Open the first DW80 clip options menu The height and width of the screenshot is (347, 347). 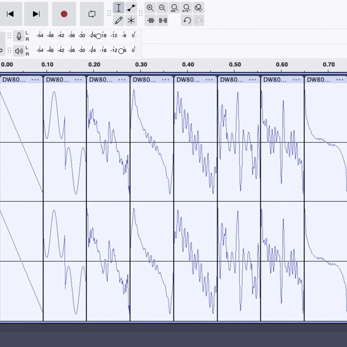point(35,79)
